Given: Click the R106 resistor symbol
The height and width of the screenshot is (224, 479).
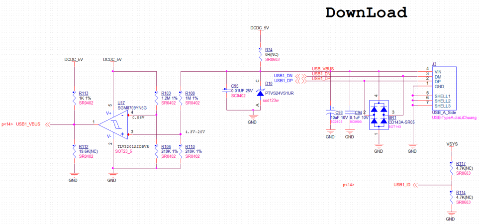Looking at the screenshot, I should click(156, 151).
